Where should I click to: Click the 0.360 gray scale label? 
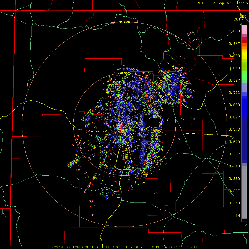tap(234, 179)
